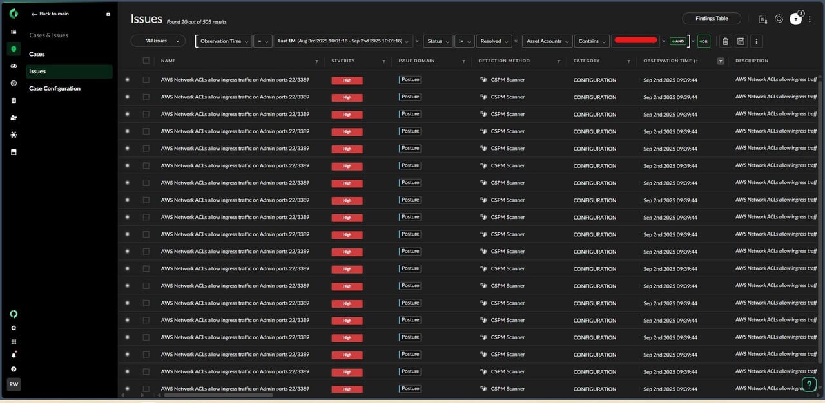Click the green shield icon in sidebar
The height and width of the screenshot is (403, 825).
click(14, 49)
